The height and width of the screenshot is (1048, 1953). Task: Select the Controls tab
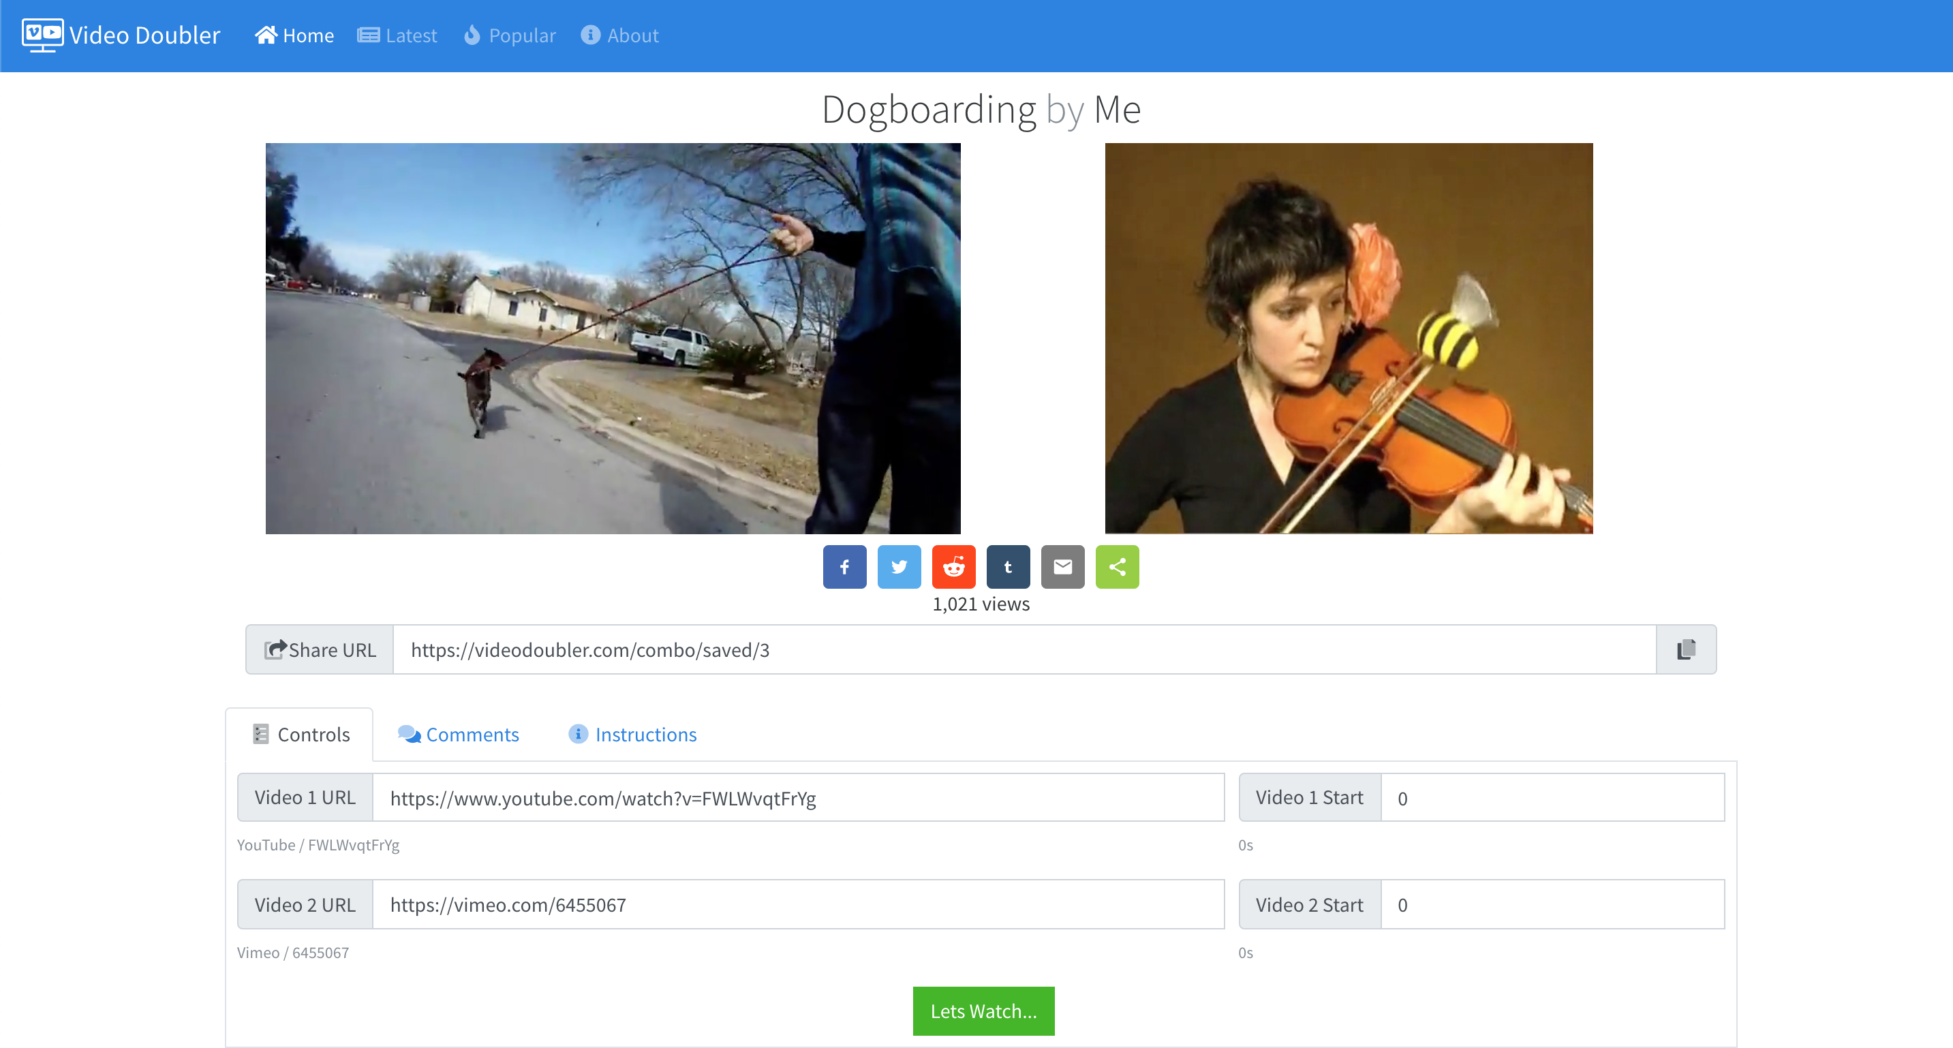pos(301,734)
